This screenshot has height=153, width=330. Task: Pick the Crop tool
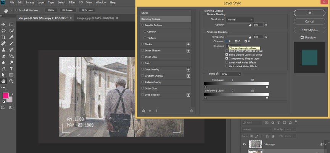[x=4, y=37]
